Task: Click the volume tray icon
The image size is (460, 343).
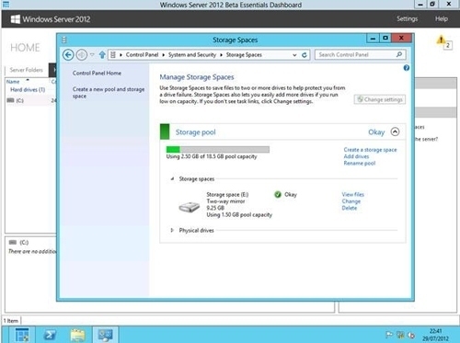Action: 412,335
